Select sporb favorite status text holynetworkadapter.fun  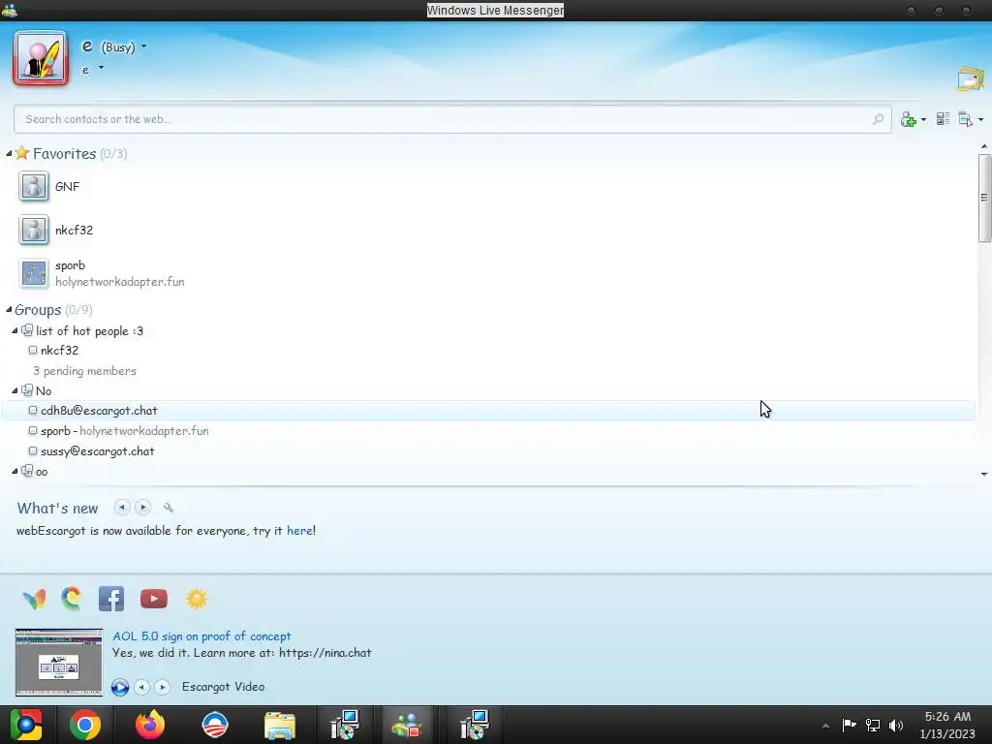[x=119, y=282]
